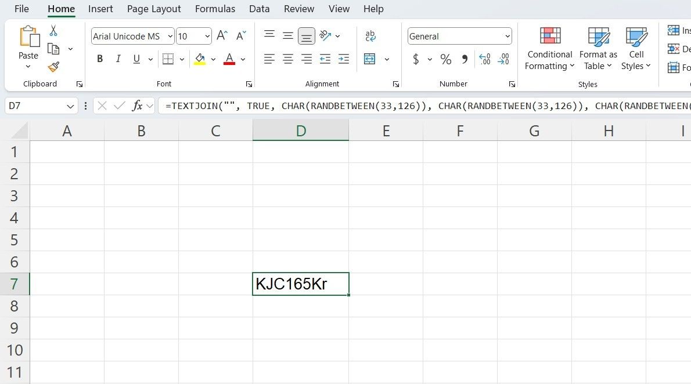Click the Format Painter icon
The image size is (691, 384).
click(x=53, y=67)
